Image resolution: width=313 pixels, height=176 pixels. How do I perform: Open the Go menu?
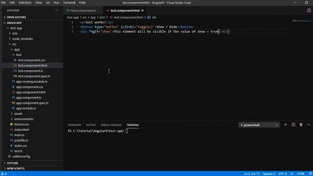(x=48, y=2)
